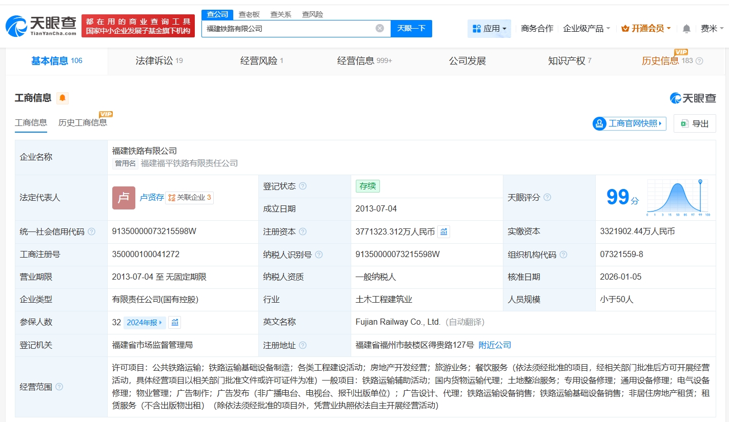
Task: Open the 附近公司 link
Action: click(x=495, y=345)
